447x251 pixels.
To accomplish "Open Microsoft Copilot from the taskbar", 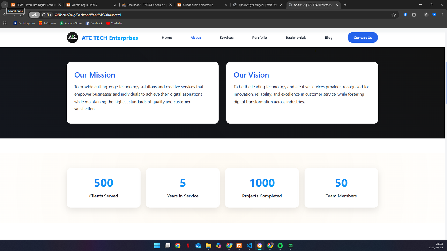I will 218,246.
